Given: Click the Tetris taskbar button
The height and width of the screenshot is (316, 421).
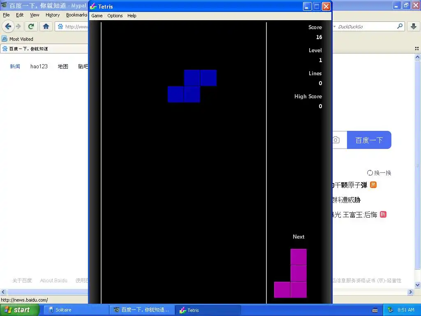Looking at the screenshot, I should 208,310.
